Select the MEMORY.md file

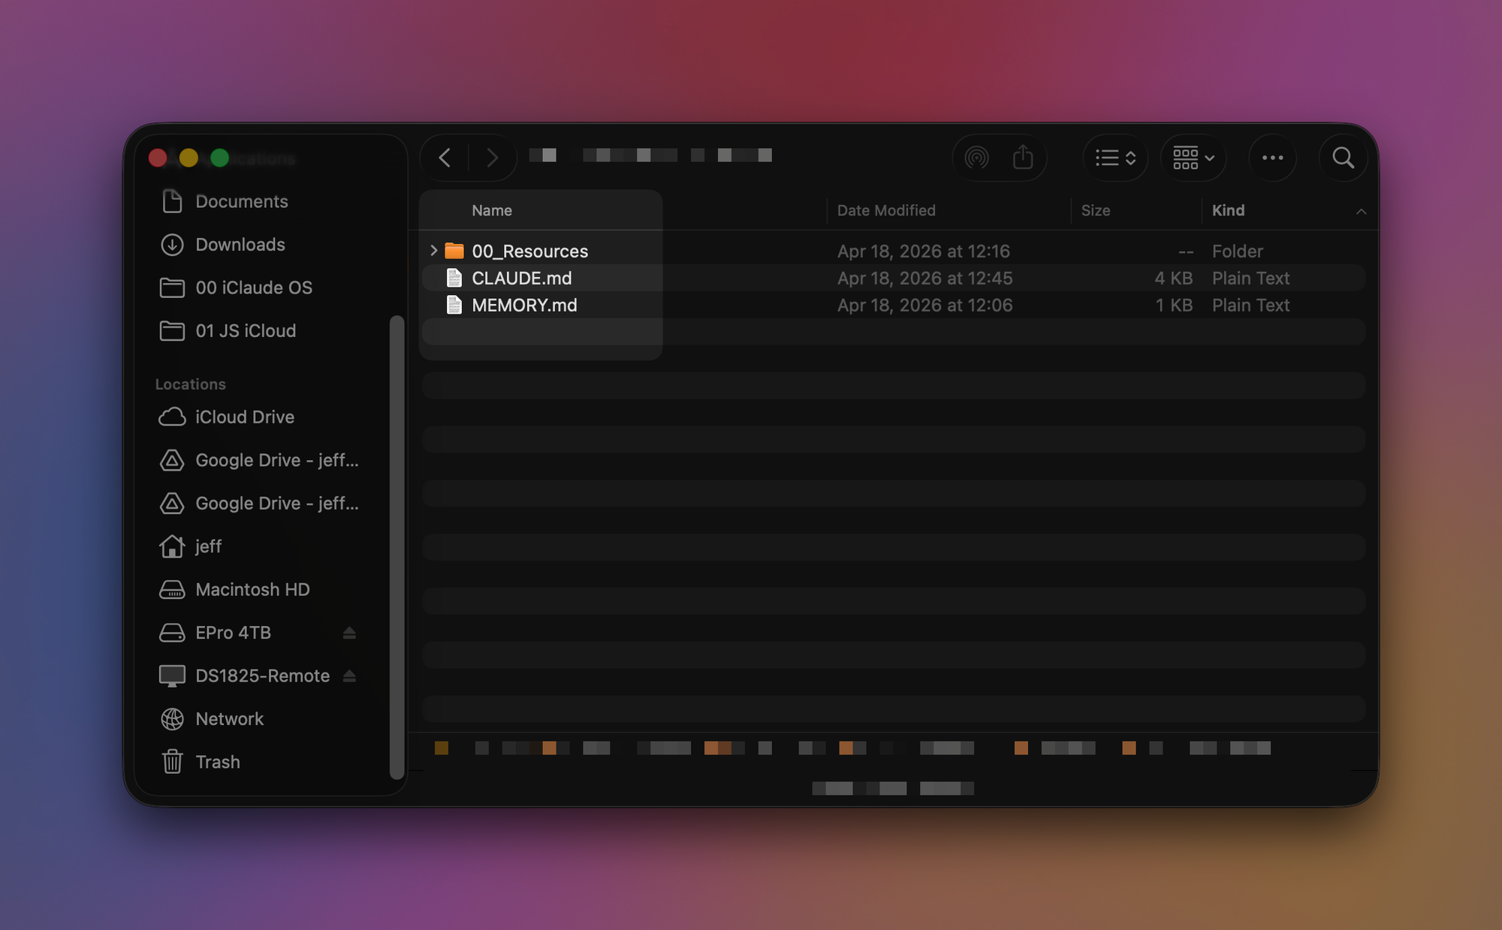[x=523, y=305]
